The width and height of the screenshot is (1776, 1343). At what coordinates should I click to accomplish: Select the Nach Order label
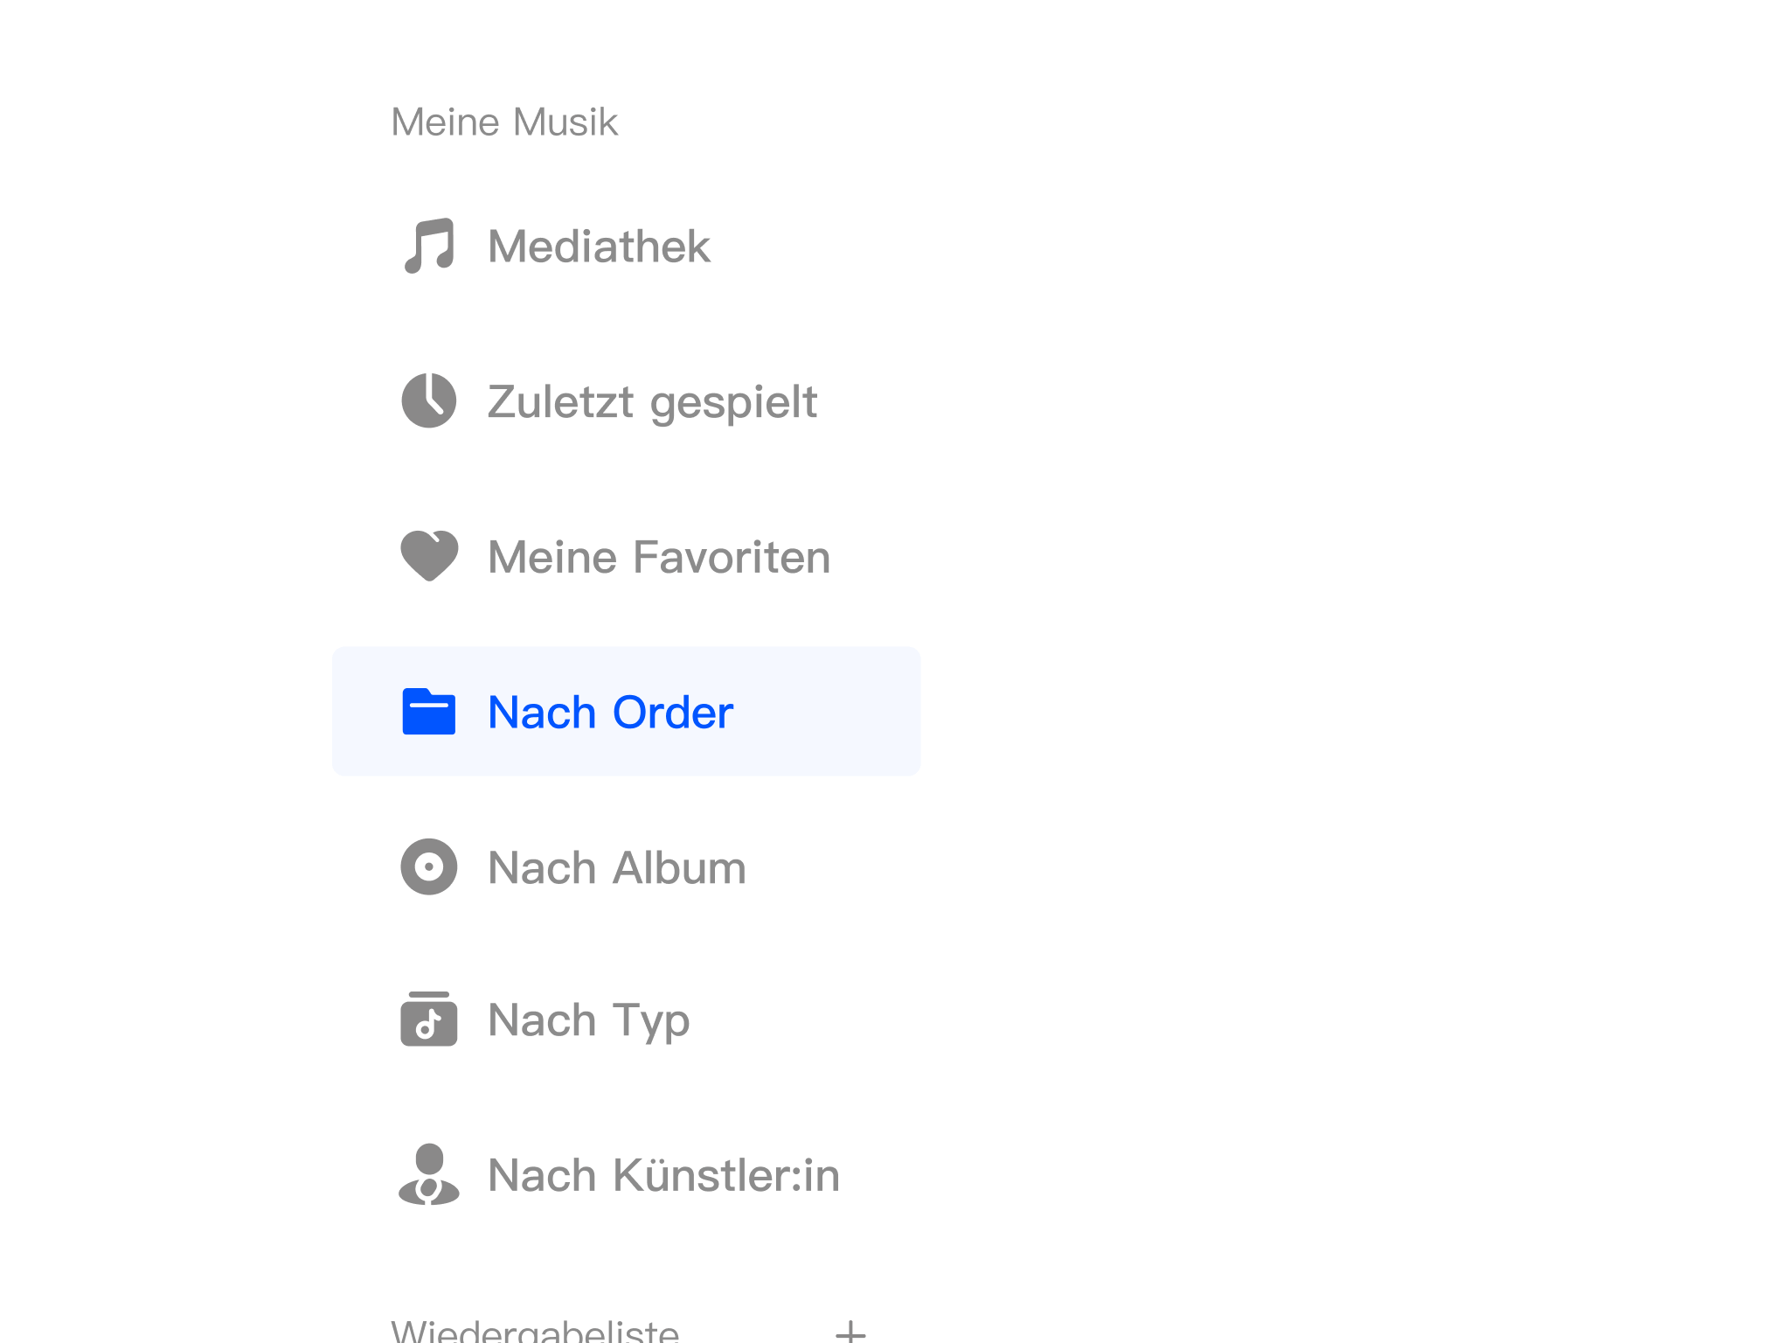[x=610, y=712]
